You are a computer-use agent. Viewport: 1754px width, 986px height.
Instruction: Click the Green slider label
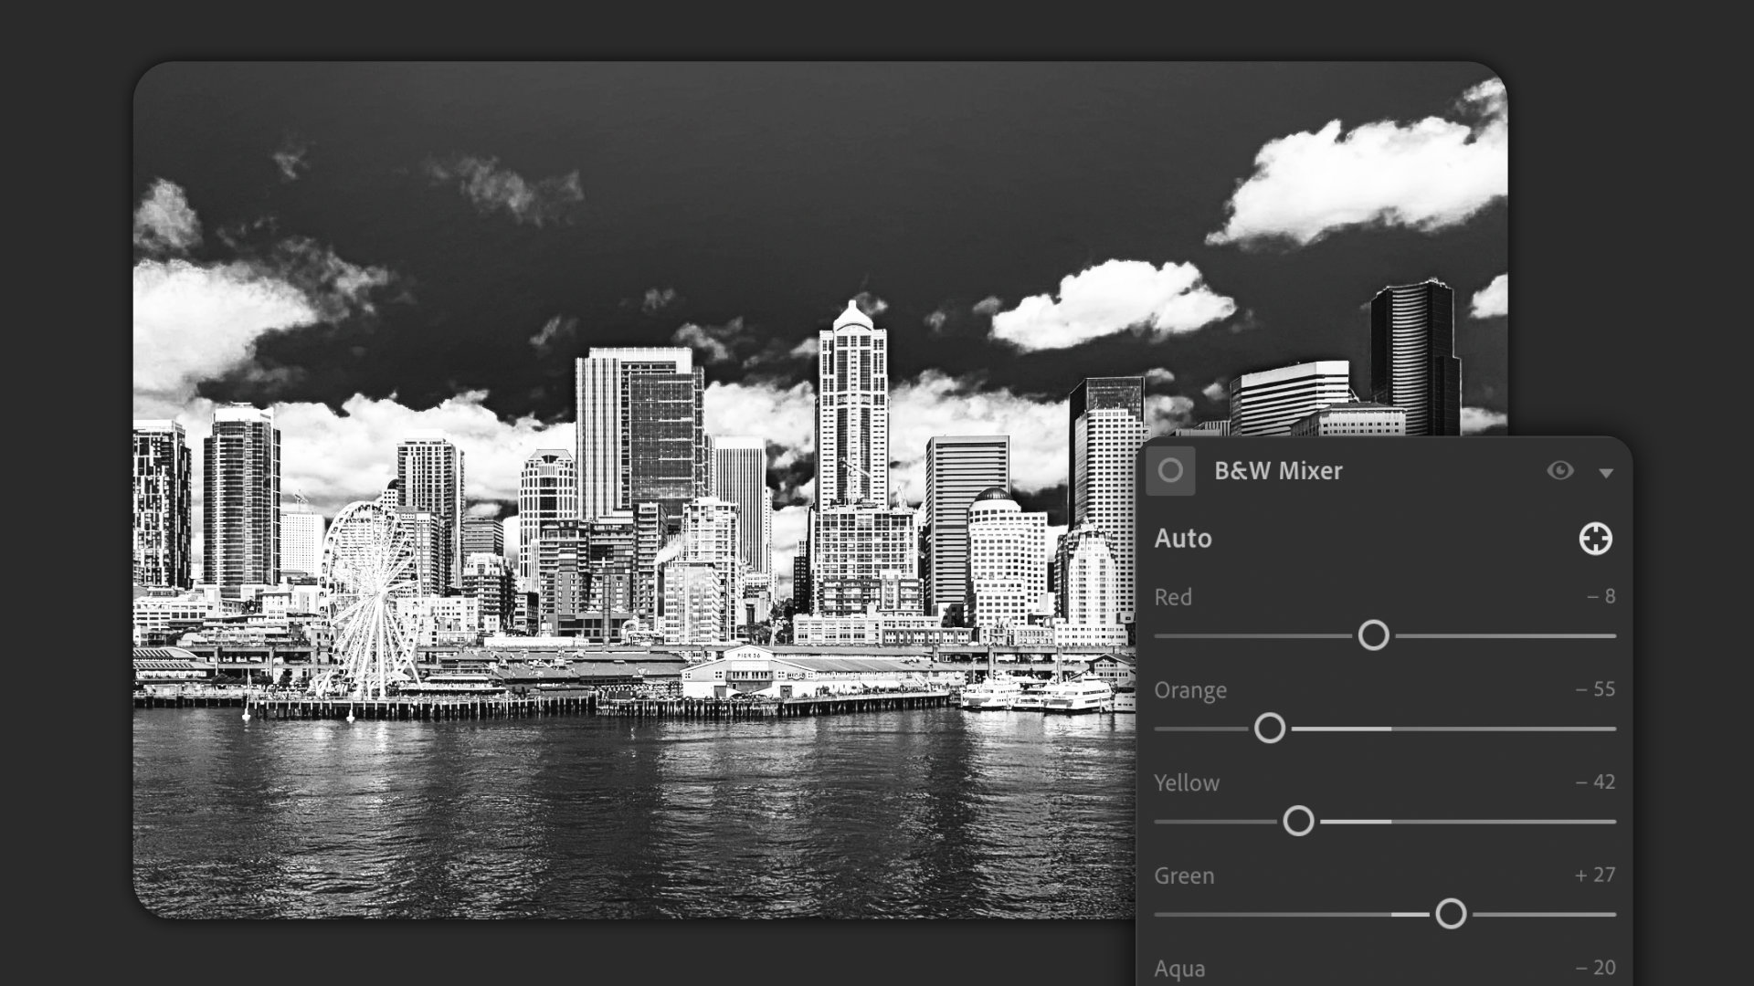[1184, 876]
